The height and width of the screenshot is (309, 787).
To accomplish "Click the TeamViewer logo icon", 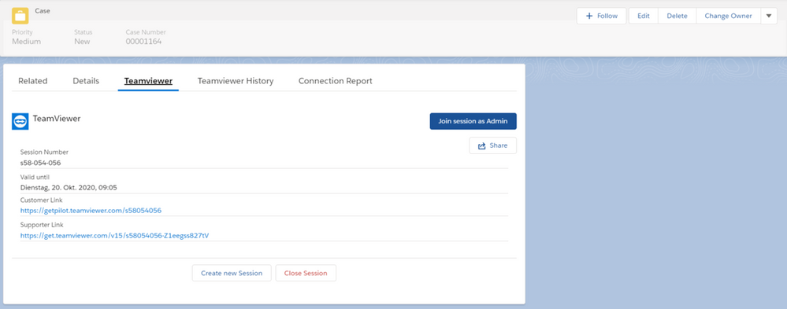I will click(20, 121).
